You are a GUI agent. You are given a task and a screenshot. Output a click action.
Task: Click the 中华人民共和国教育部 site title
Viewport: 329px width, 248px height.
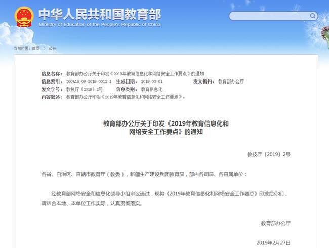(100, 12)
